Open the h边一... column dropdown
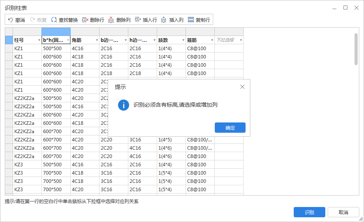 click(x=154, y=40)
